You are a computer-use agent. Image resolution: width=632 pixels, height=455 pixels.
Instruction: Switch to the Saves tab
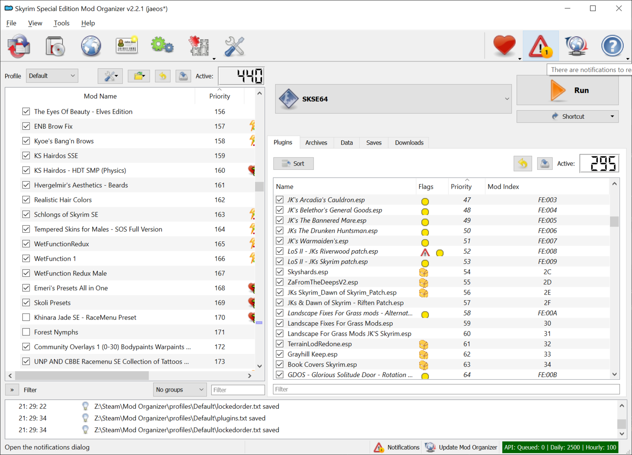click(x=374, y=143)
